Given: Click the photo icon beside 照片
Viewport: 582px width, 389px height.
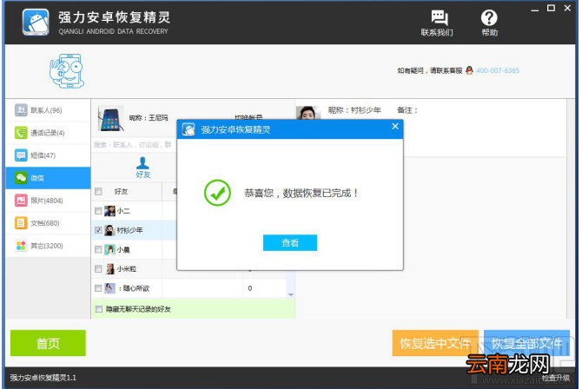Looking at the screenshot, I should 21,201.
